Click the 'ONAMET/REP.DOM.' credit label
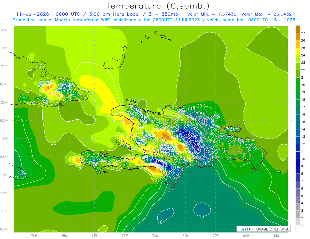This screenshot has height=239, width=310. click(273, 229)
